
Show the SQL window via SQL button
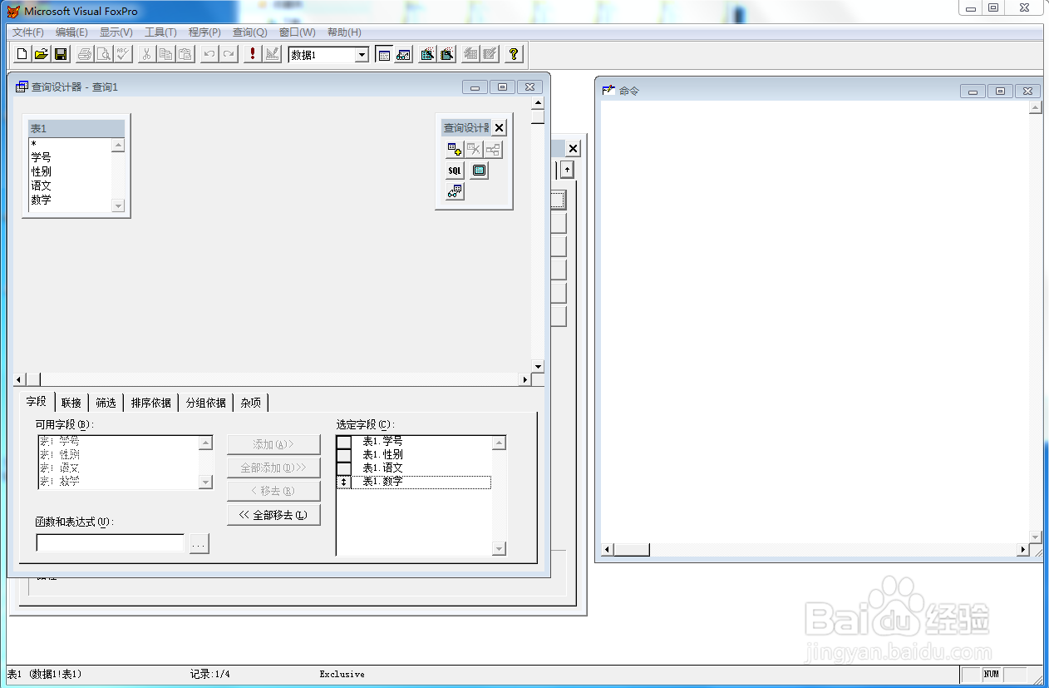pos(455,171)
